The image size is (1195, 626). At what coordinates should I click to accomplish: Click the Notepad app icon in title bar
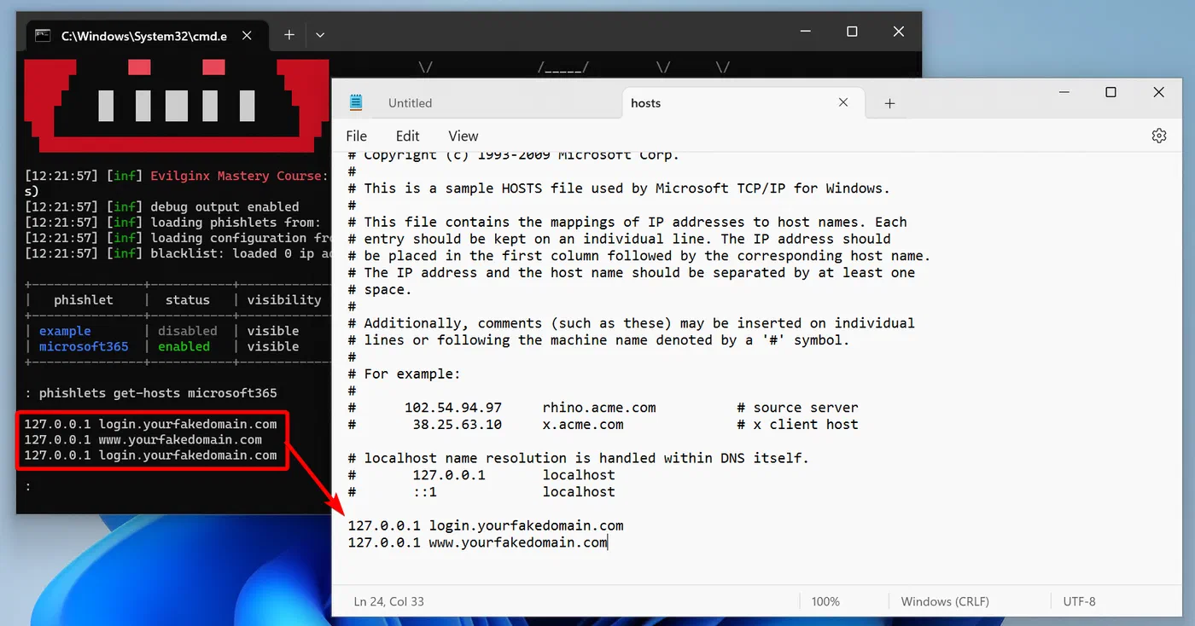356,102
